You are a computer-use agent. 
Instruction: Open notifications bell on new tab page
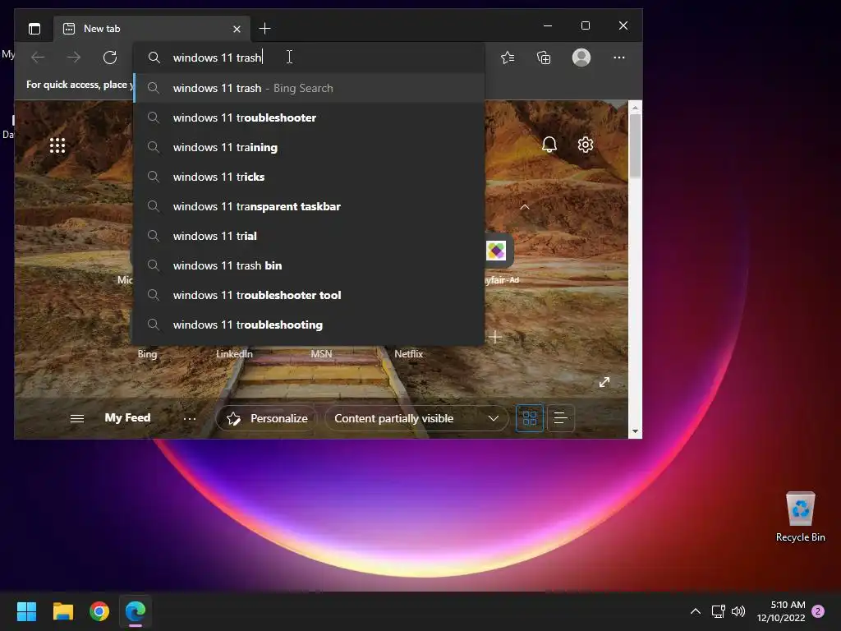[x=549, y=145]
